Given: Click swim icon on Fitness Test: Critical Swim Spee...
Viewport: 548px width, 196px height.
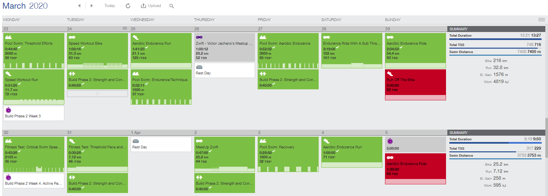Looking at the screenshot, I should [8, 141].
